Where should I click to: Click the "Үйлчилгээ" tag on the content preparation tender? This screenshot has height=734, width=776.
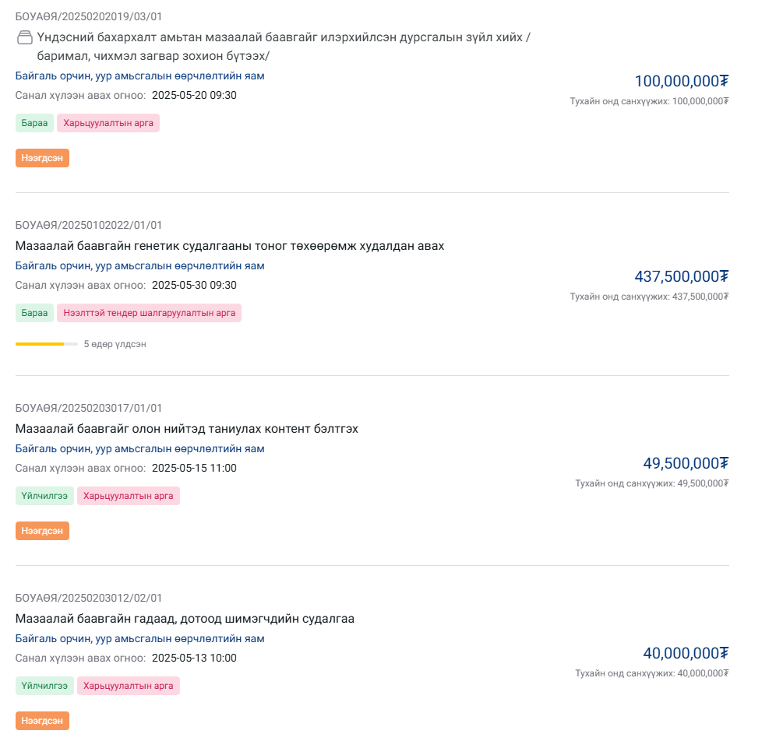(x=44, y=496)
